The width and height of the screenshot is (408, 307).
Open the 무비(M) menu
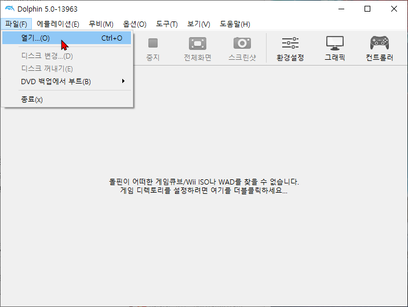click(101, 24)
